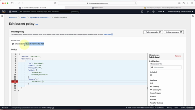
Task: Open a new tab with the plus icon
Action: point(188,3)
